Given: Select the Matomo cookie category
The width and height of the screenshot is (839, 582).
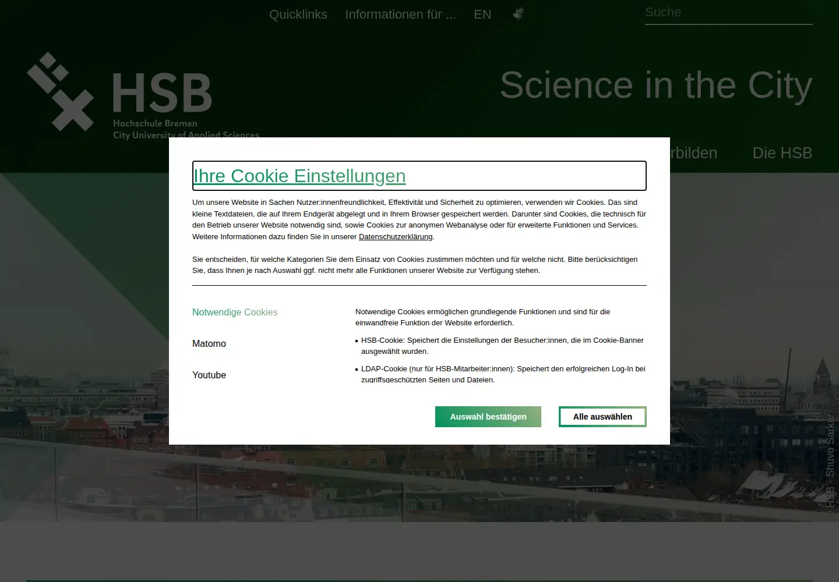Looking at the screenshot, I should tap(209, 344).
